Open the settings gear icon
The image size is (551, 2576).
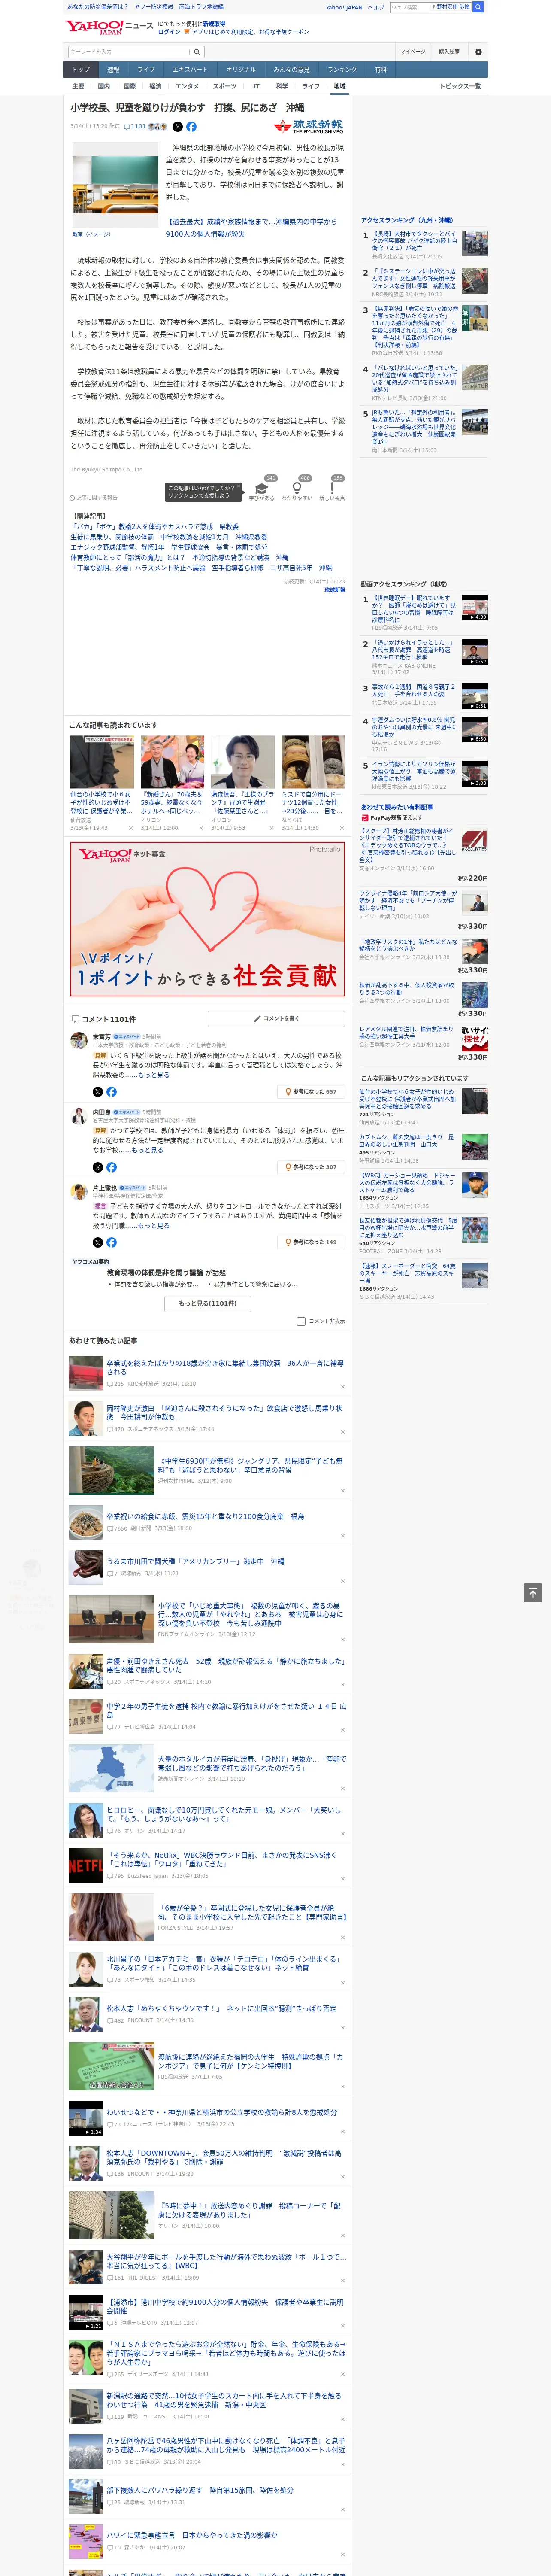(478, 52)
